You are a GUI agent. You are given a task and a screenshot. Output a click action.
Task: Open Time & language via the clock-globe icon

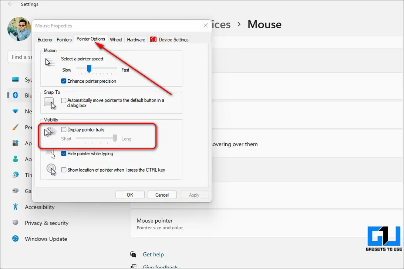[x=16, y=175]
